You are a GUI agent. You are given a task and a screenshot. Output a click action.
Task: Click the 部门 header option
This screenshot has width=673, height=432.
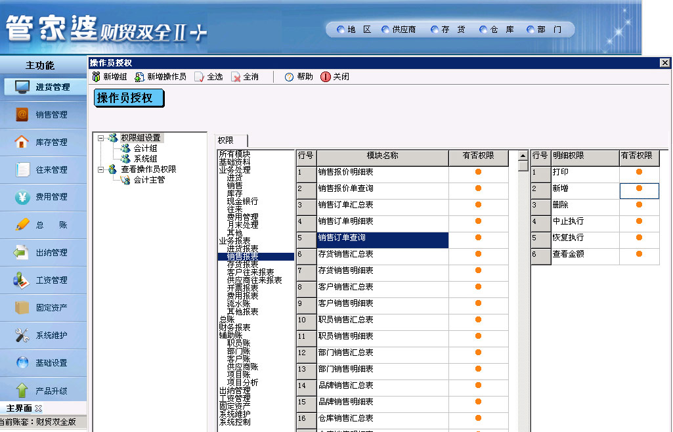[x=544, y=29]
